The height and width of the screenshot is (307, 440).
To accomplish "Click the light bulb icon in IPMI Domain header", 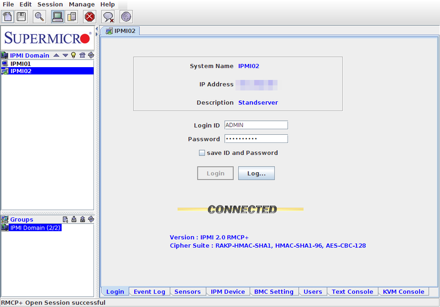I will coord(74,55).
